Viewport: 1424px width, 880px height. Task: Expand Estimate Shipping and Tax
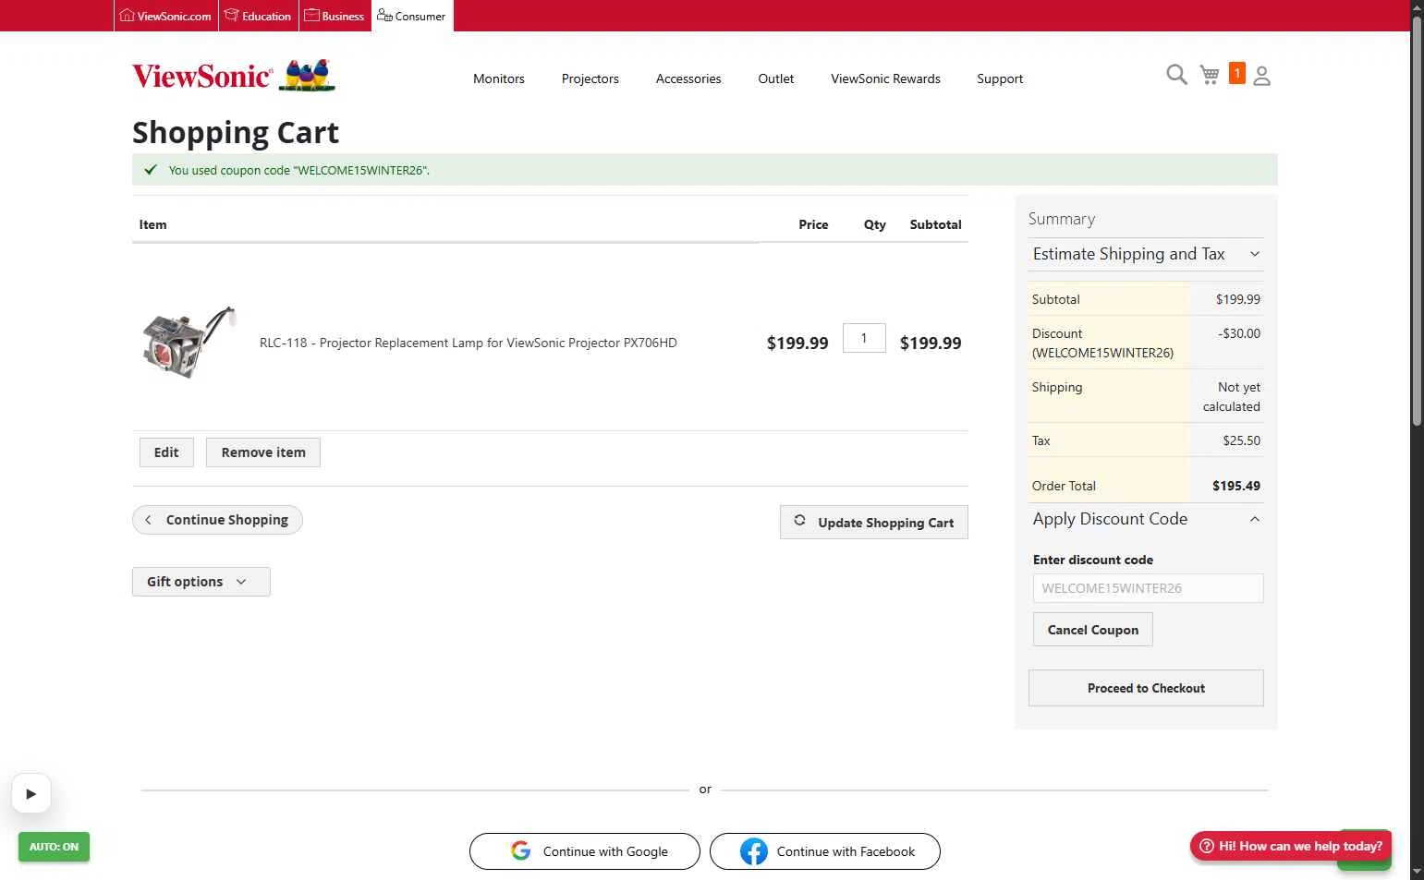1146,254
